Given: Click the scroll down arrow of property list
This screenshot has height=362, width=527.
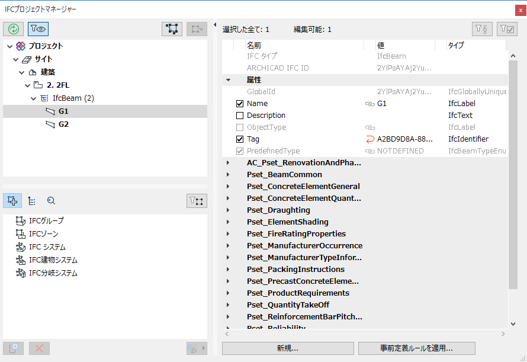Looking at the screenshot, I should pos(513,324).
